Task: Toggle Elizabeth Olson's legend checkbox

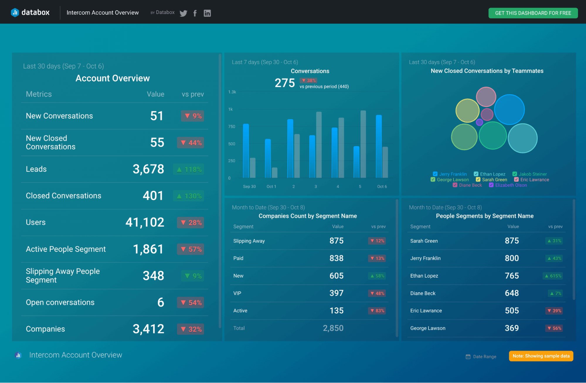Action: tap(491, 185)
